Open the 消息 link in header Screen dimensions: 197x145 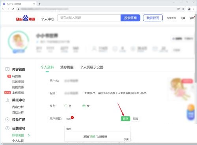(191, 18)
